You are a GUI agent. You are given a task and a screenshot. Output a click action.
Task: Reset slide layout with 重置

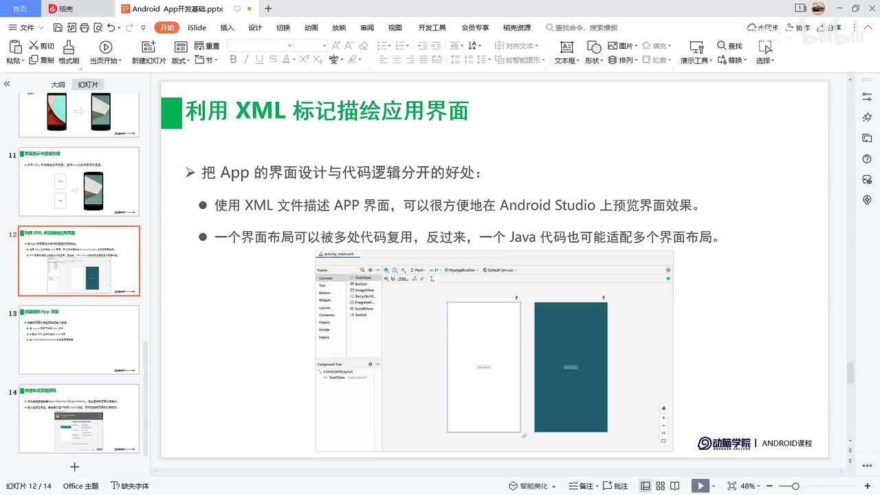pyautogui.click(x=207, y=45)
